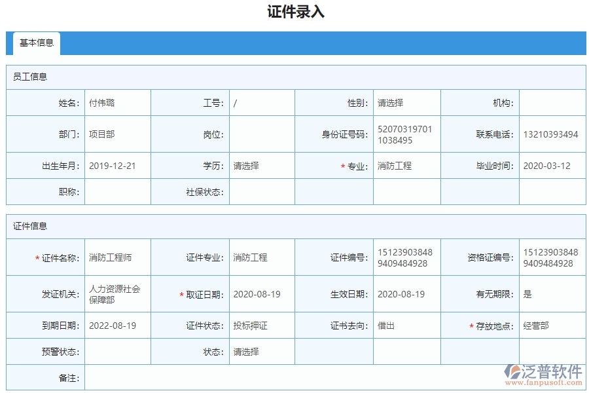
Task: Click the 专业 field showing 消防工程
Action: (406, 166)
